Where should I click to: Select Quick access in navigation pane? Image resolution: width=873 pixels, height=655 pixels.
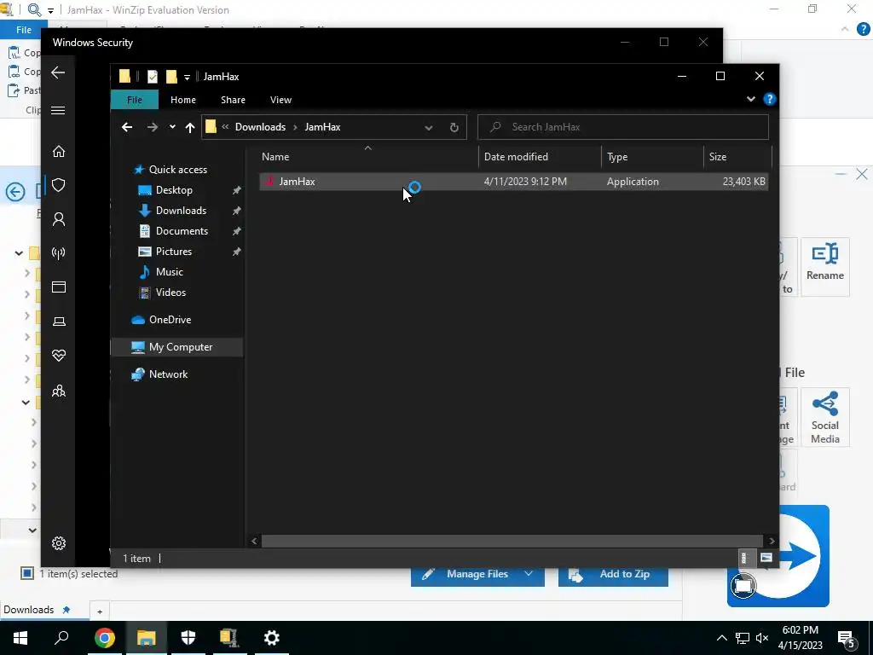click(177, 170)
